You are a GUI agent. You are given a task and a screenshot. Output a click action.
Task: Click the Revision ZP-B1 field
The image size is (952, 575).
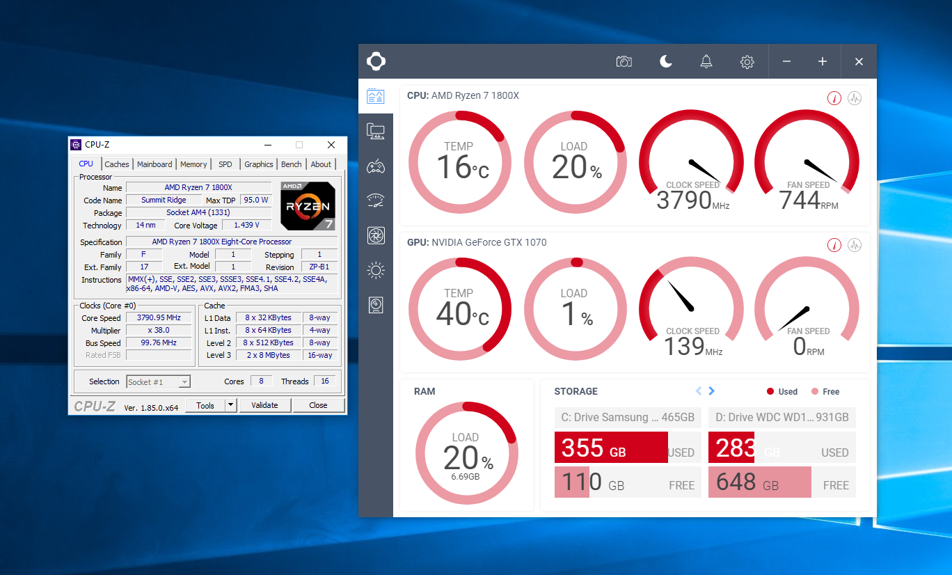click(x=319, y=267)
